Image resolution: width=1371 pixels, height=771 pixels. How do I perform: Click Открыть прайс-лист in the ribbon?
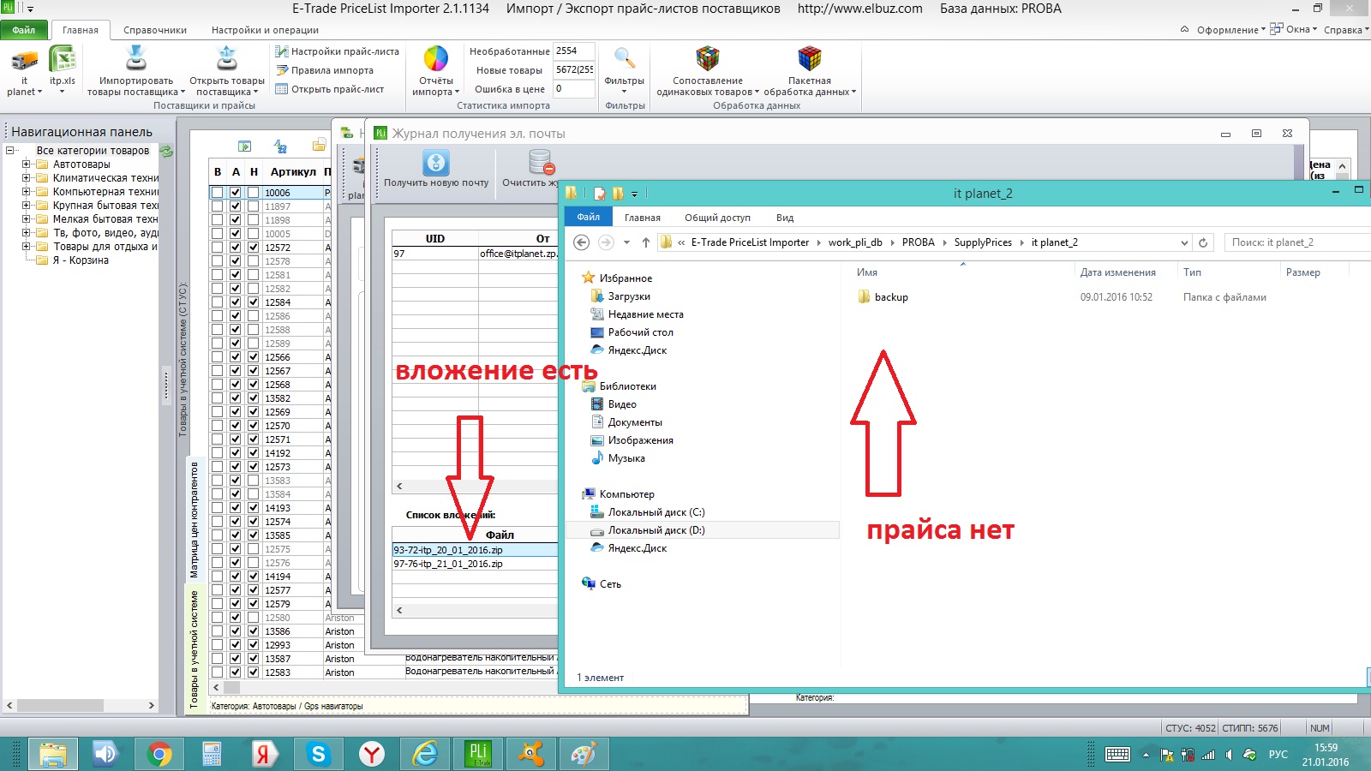click(330, 89)
